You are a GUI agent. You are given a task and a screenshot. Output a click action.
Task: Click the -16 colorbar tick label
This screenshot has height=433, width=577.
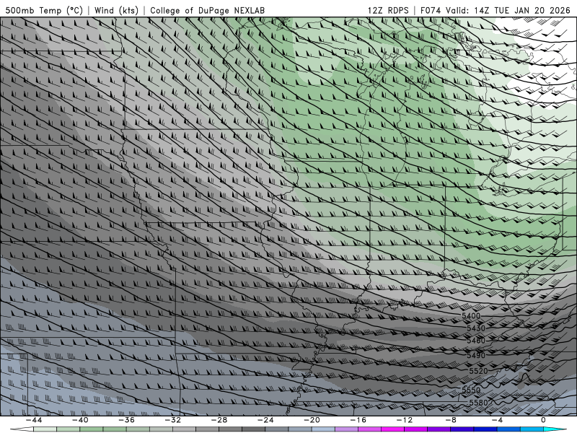coord(358,420)
